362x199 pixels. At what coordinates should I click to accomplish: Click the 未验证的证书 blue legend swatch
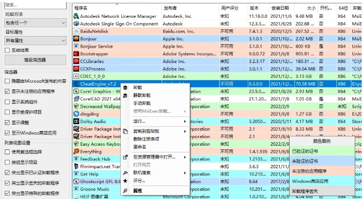pos(322,161)
